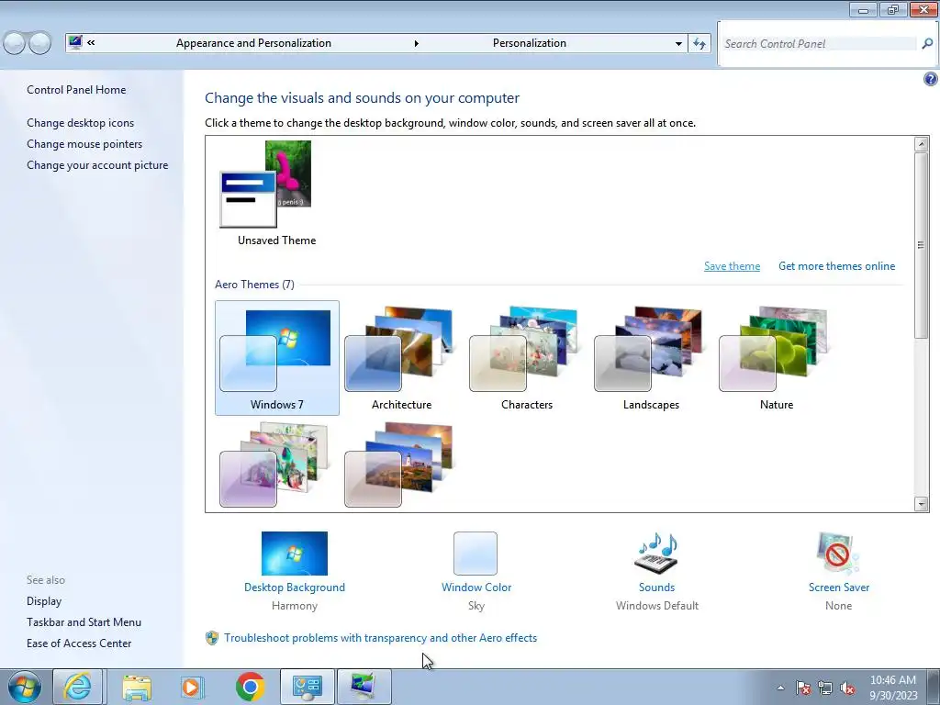Open the Window Color swatch
The height and width of the screenshot is (705, 940).
pos(476,554)
